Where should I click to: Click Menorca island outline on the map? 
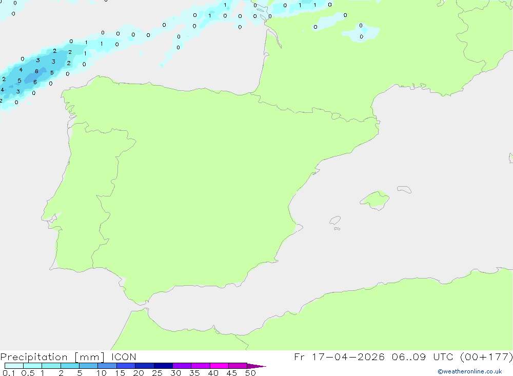tap(404, 189)
